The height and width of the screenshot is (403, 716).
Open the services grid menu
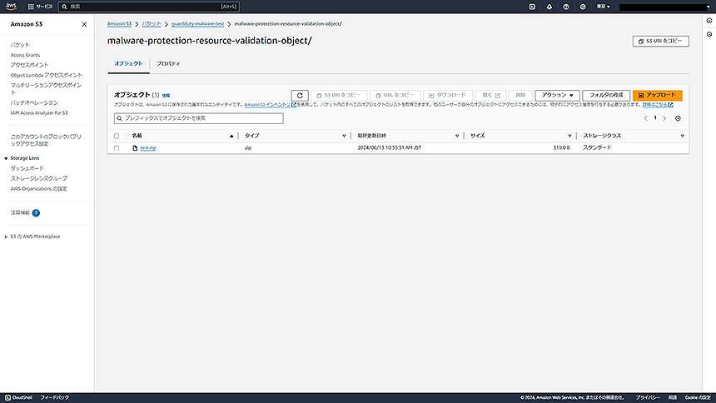(40, 7)
